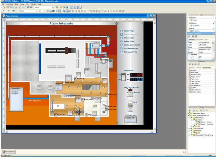The image size is (216, 162).
Task: Select Piano interrato tab at window bottom
Action: click(8, 152)
